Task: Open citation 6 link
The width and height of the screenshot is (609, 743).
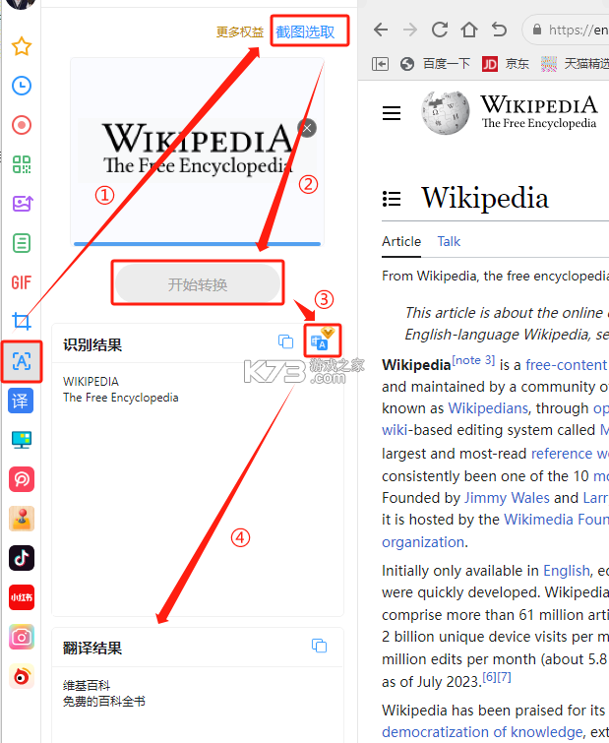Action: click(x=489, y=677)
